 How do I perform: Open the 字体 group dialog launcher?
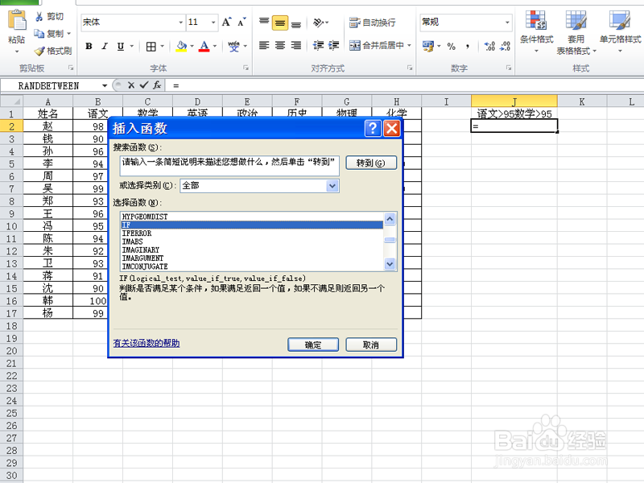[x=246, y=68]
